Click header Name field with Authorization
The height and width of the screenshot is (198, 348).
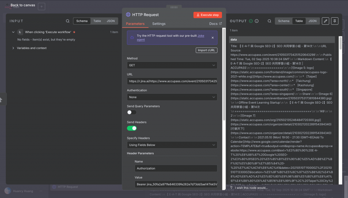click(176, 168)
